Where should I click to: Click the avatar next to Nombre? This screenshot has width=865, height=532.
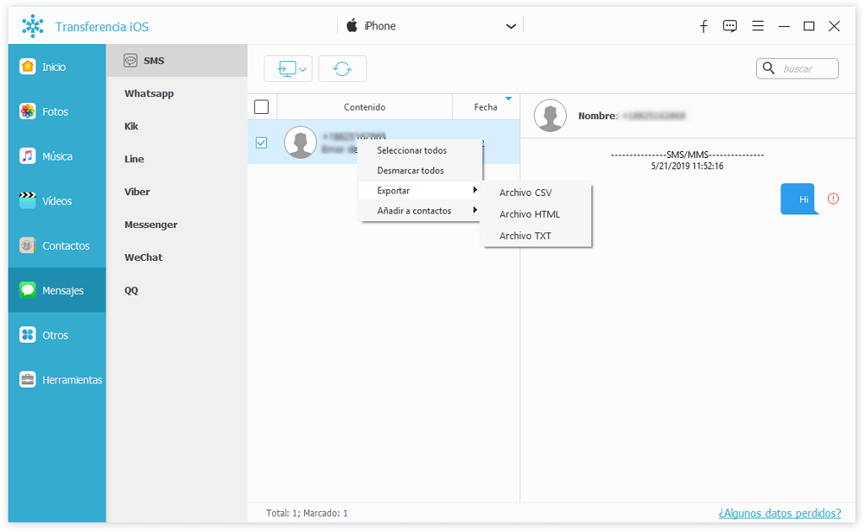550,116
